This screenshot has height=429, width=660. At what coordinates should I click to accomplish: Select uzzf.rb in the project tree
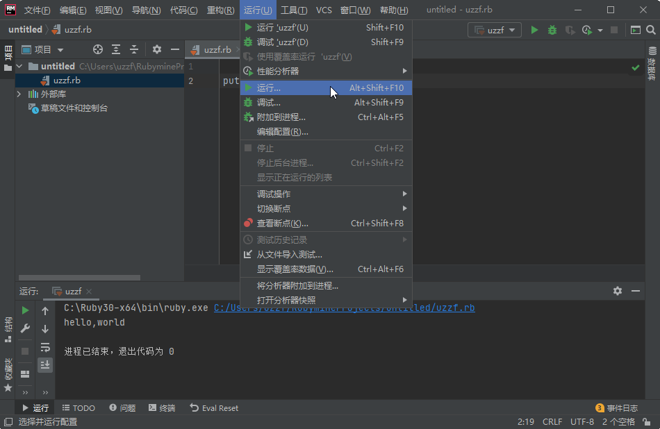pos(100,81)
